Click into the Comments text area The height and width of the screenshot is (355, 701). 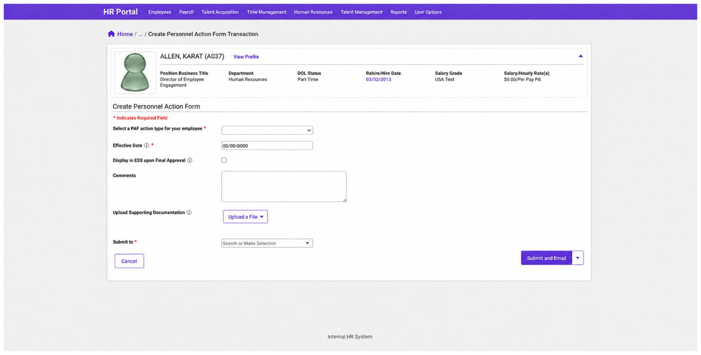click(284, 187)
